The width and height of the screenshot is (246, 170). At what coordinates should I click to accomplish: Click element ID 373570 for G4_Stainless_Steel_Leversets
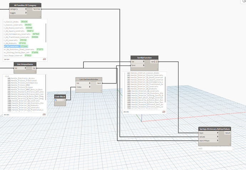click(x=40, y=49)
